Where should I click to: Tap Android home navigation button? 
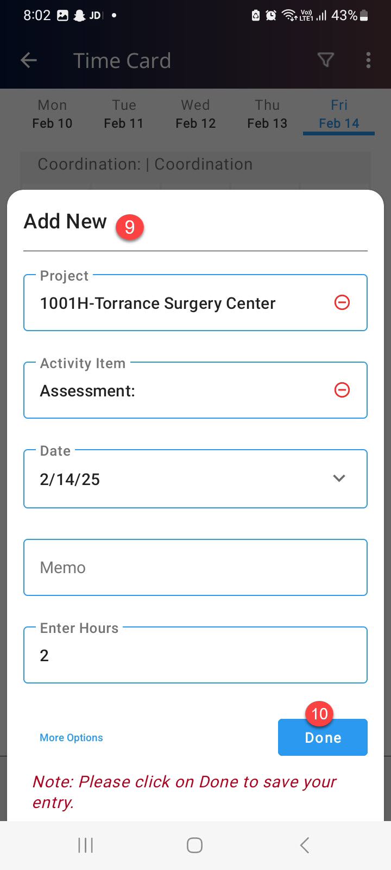194,845
